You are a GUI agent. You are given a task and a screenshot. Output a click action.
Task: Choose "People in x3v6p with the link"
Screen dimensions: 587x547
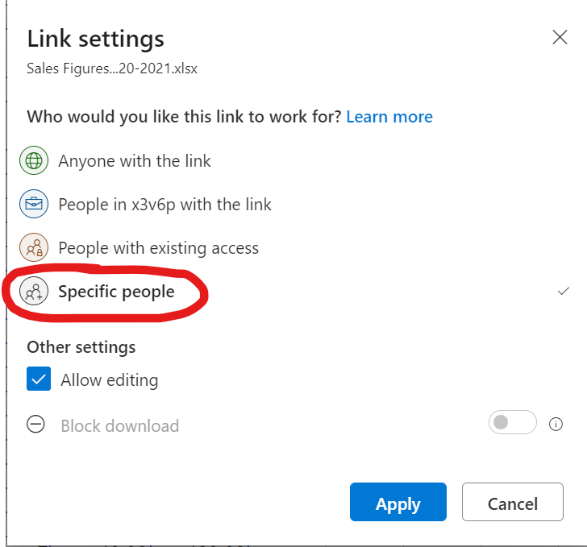[x=164, y=205]
